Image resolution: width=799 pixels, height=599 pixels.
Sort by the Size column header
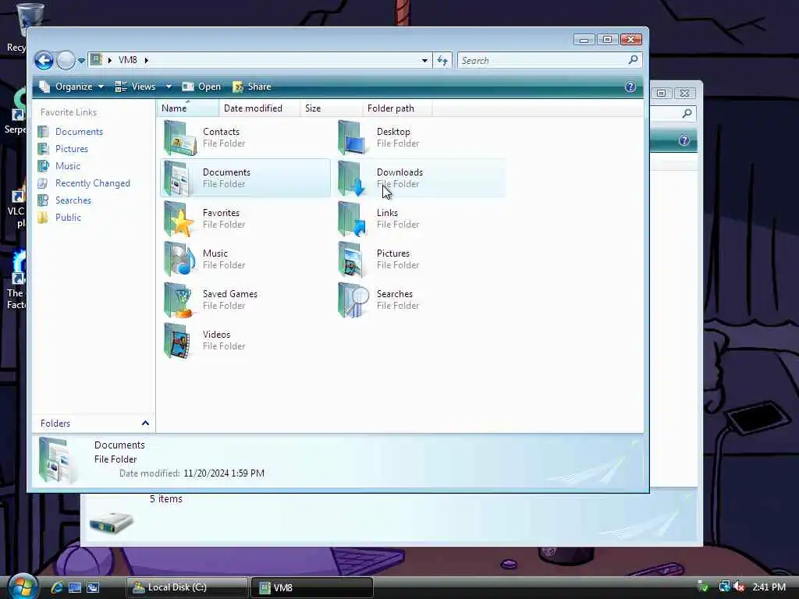tap(331, 108)
